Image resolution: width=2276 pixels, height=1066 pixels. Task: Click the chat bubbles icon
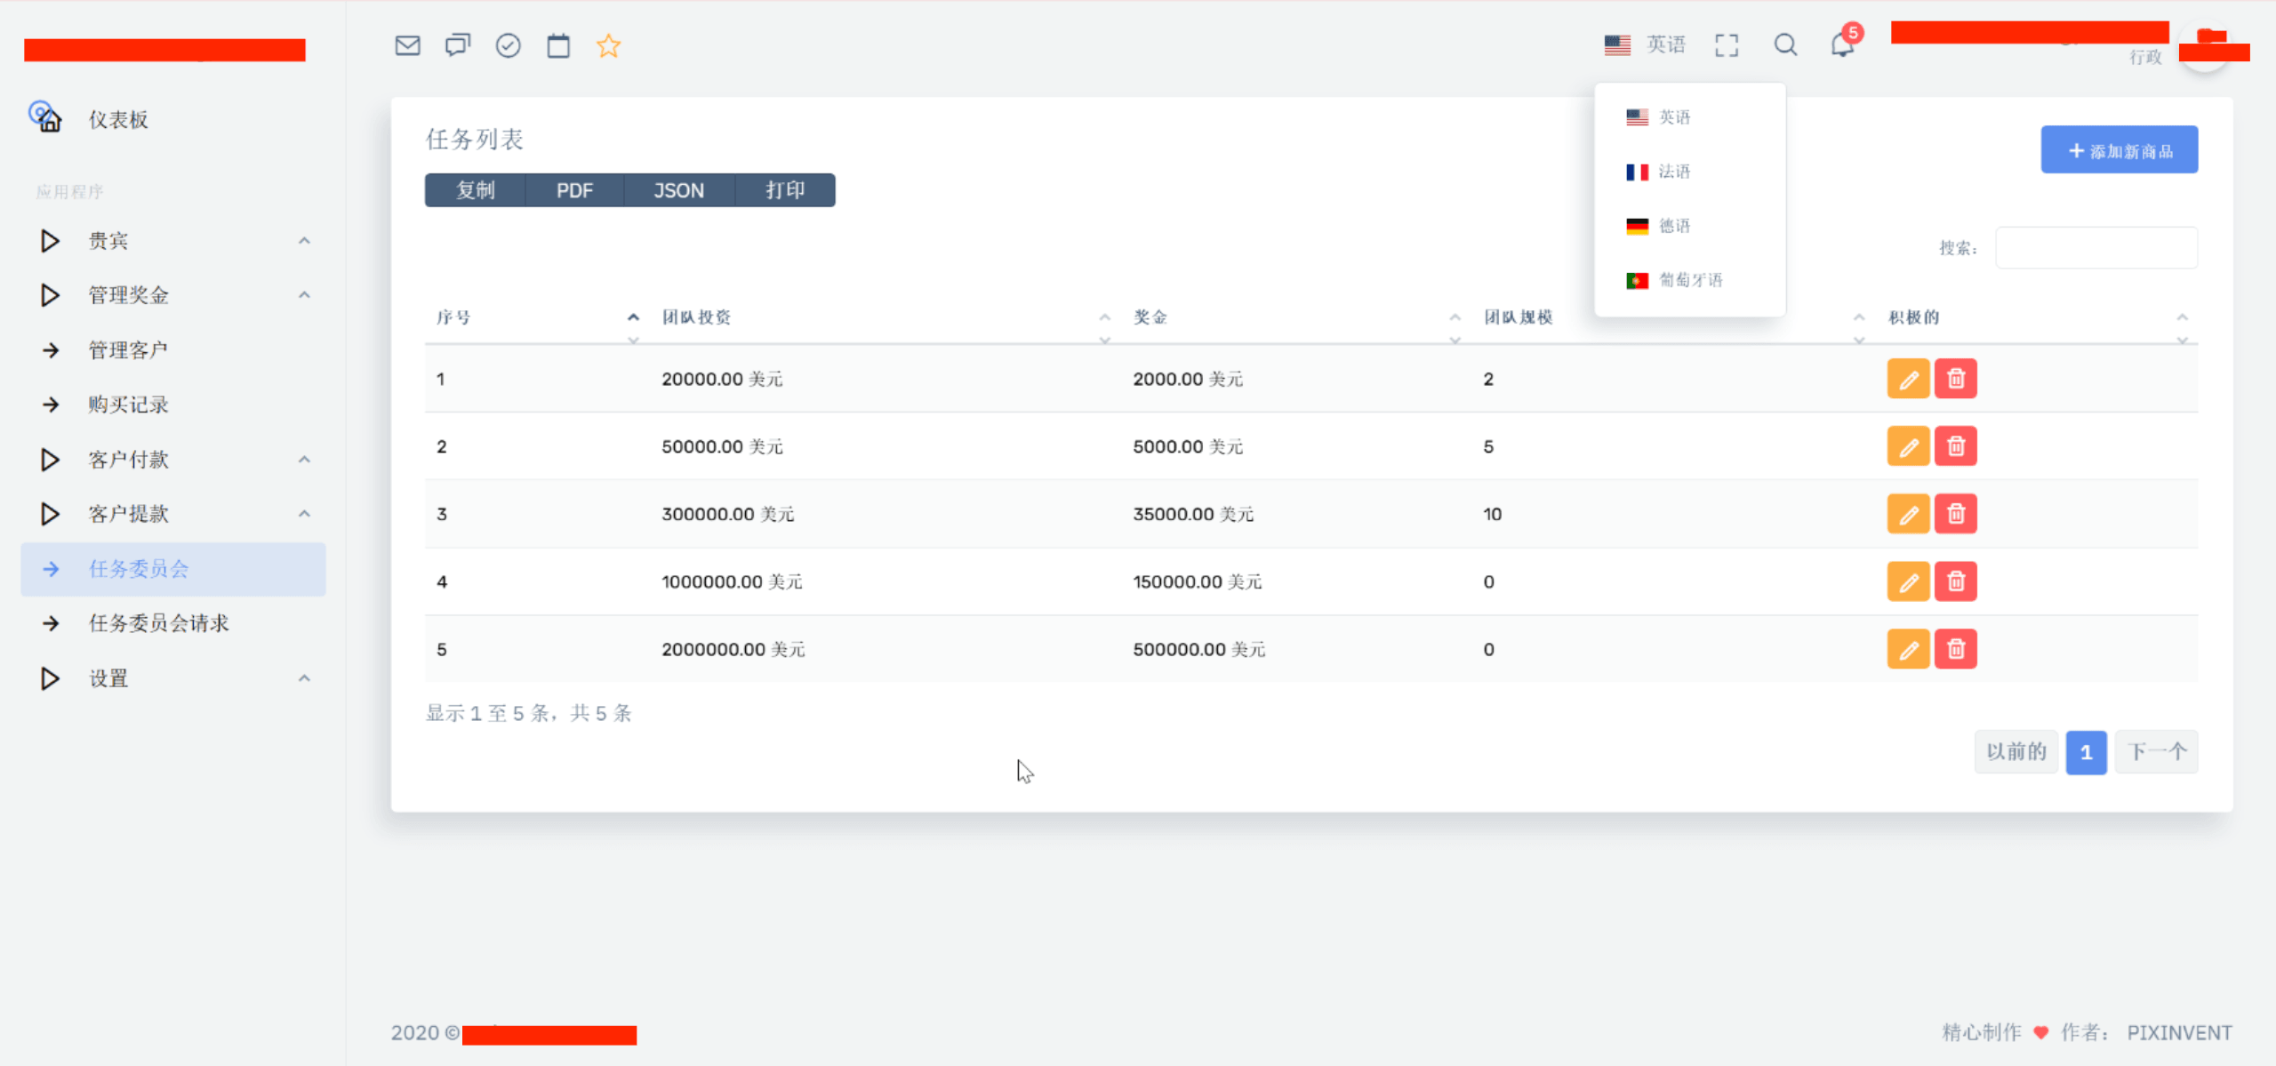(458, 45)
